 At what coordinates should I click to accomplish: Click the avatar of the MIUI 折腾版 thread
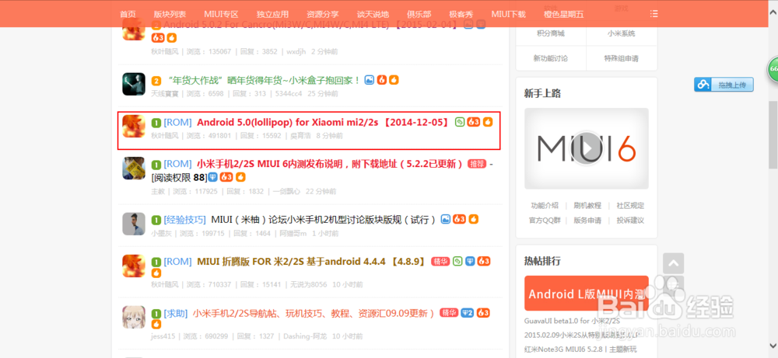pyautogui.click(x=134, y=266)
